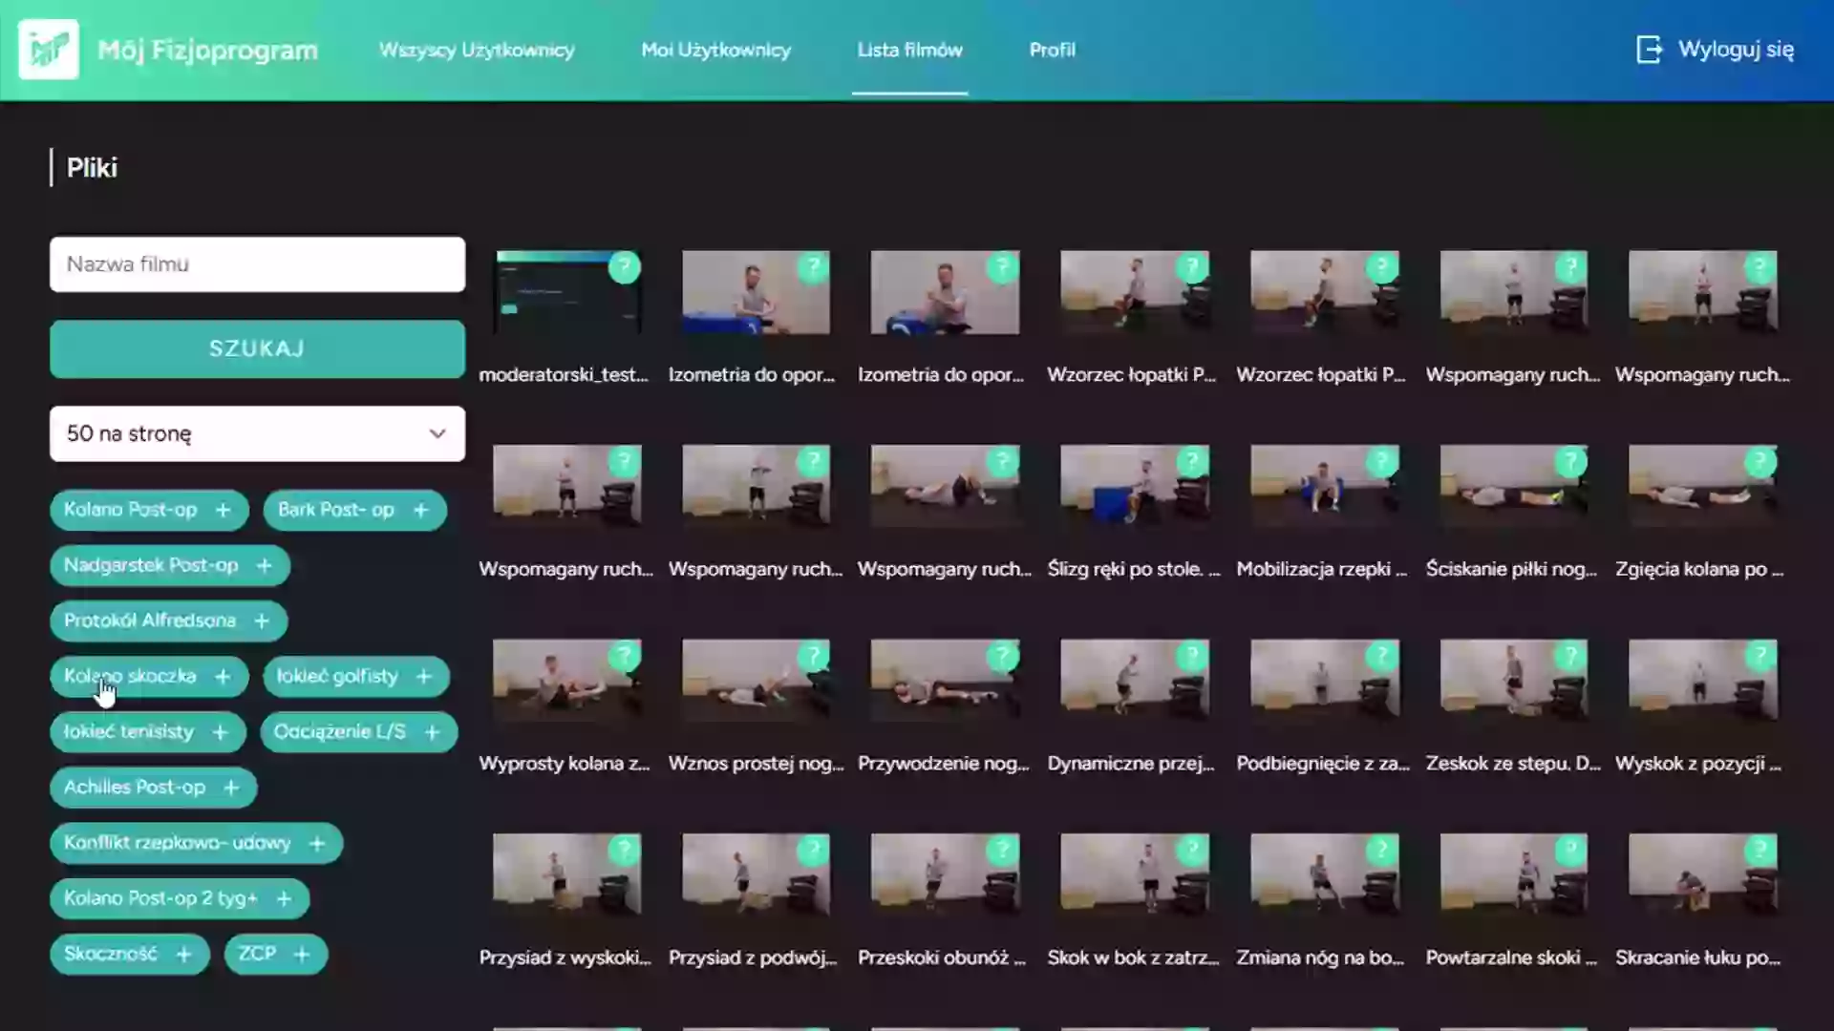The height and width of the screenshot is (1031, 1834).
Task: Click the Nazwa filmu search field
Action: pyautogui.click(x=257, y=264)
